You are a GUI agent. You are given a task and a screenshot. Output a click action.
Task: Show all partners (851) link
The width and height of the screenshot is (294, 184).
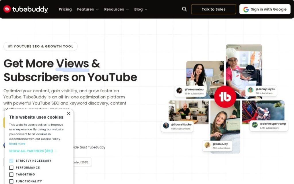(33, 151)
